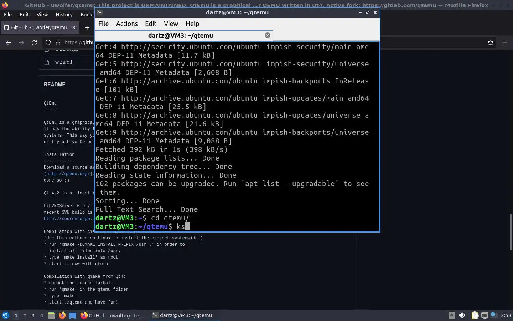The height and width of the screenshot is (321, 513).
Task: Click 'Compilation with qmake from Qt4:' text
Action: coord(85,276)
